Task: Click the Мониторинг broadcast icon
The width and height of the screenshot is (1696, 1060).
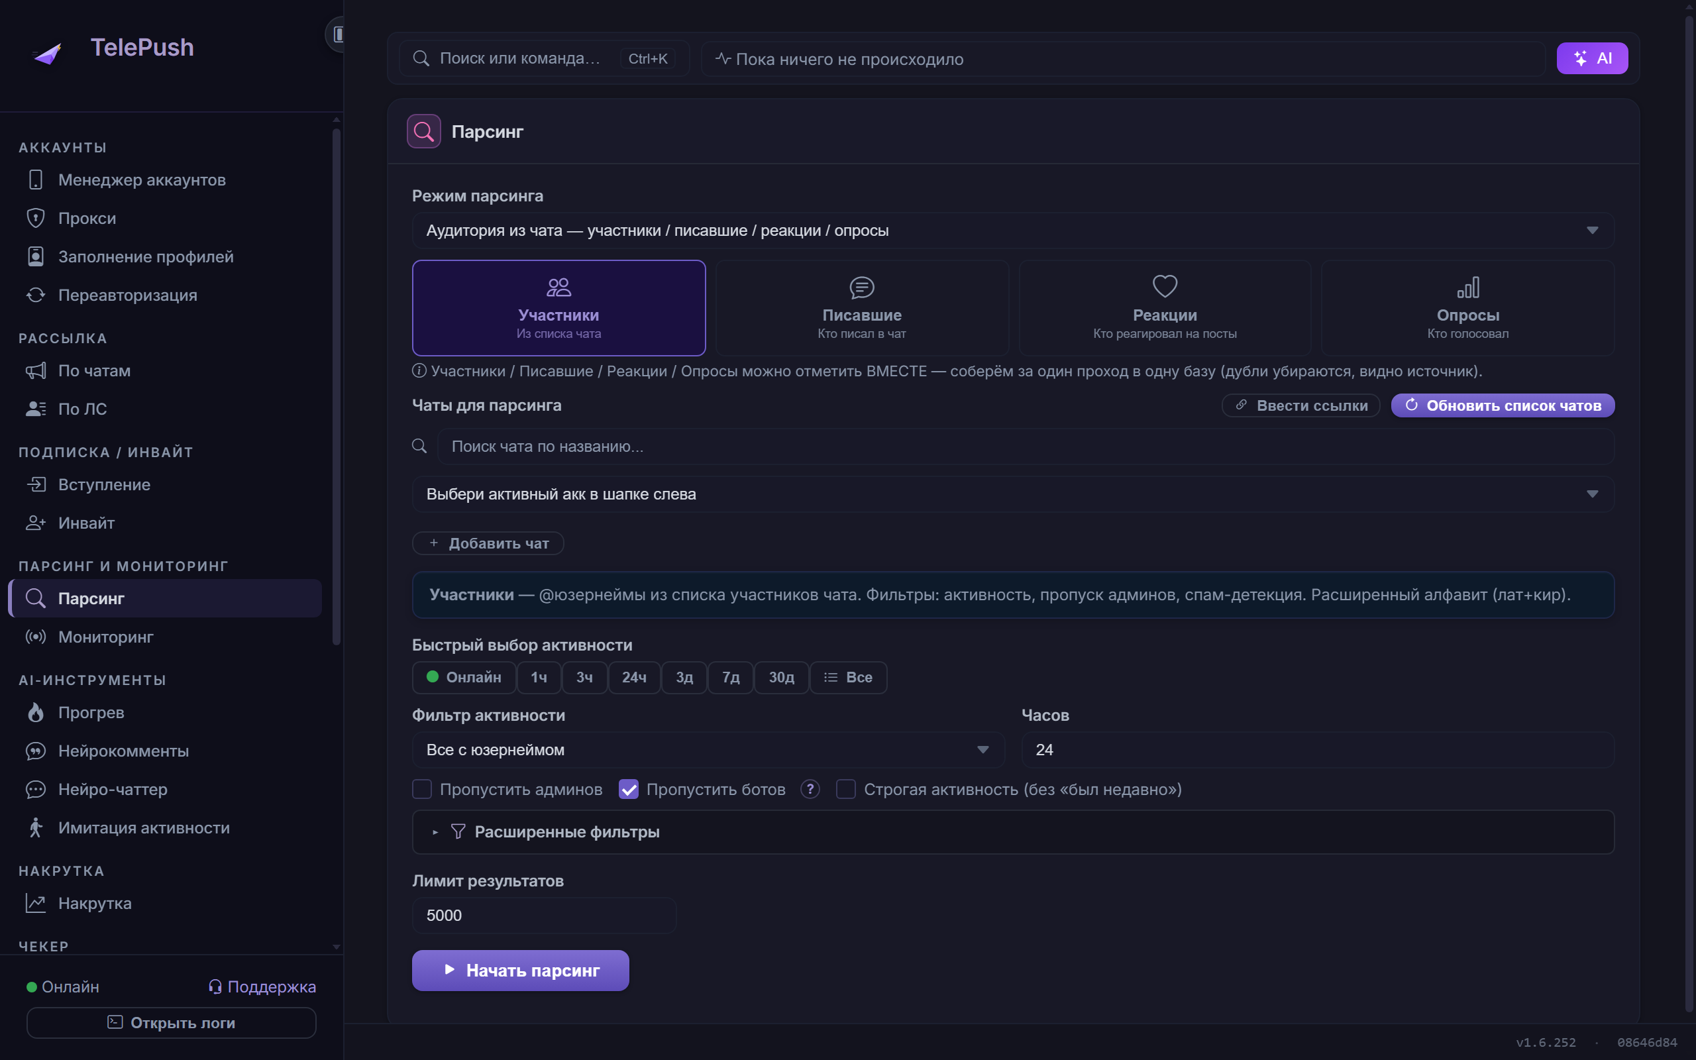Action: (35, 637)
